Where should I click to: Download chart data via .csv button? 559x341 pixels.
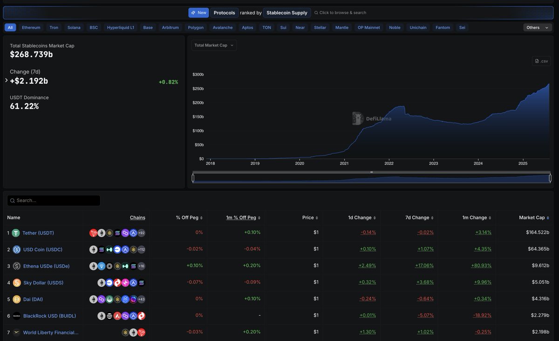[541, 61]
